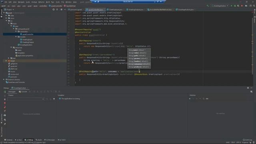
Task: Open the Edit menu
Action: coord(10,2)
